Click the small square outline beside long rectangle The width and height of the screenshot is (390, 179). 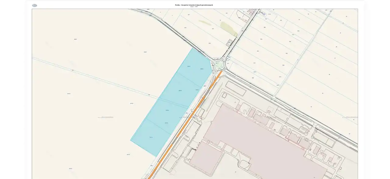[x=224, y=95]
